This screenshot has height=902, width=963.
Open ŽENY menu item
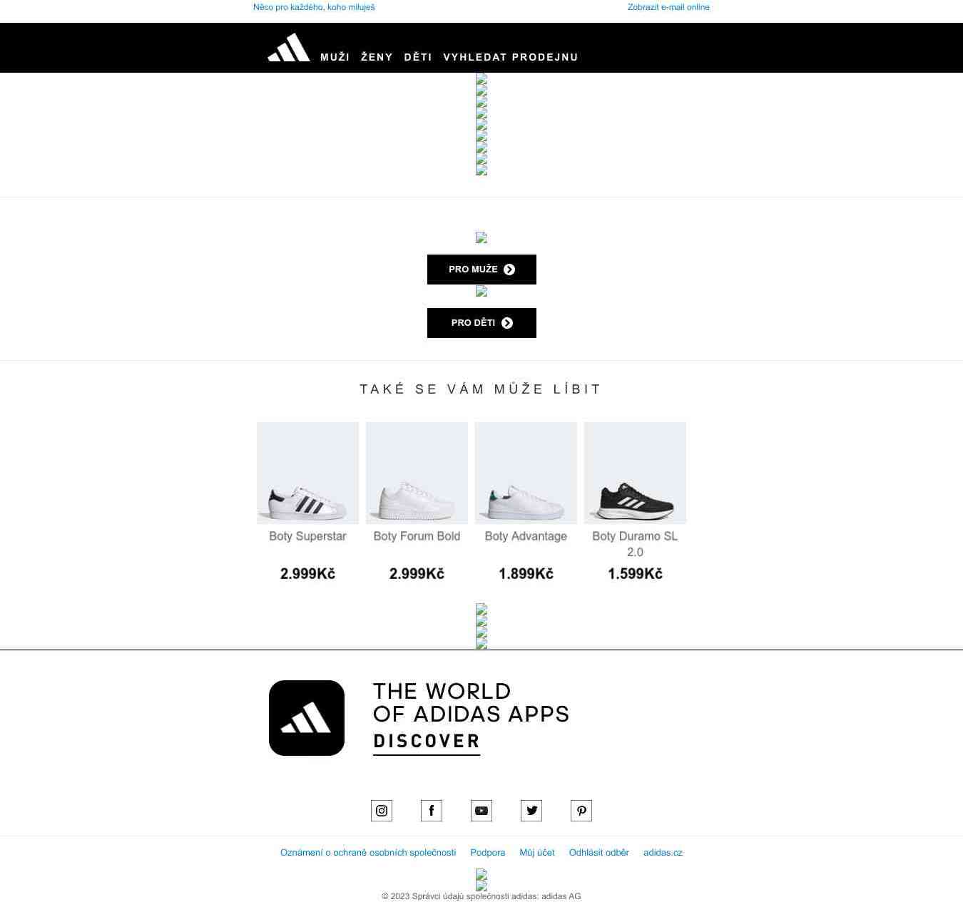click(377, 57)
